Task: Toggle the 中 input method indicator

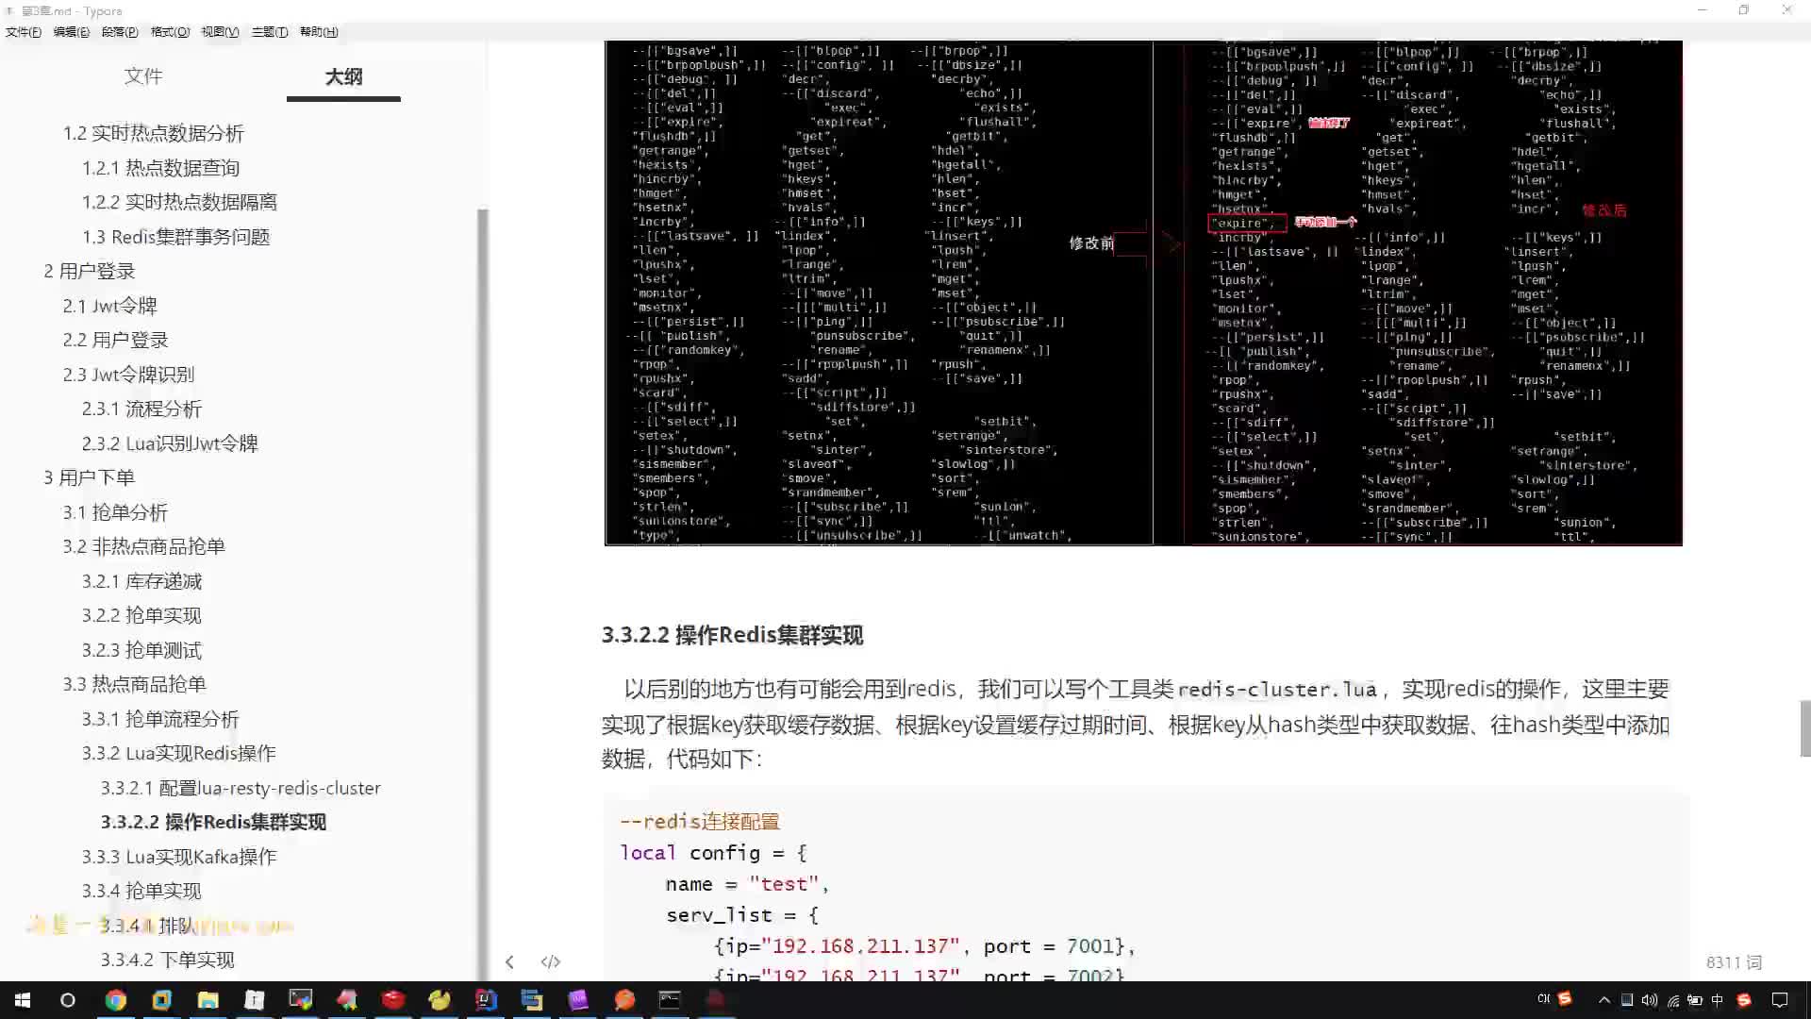Action: coord(1718,1000)
